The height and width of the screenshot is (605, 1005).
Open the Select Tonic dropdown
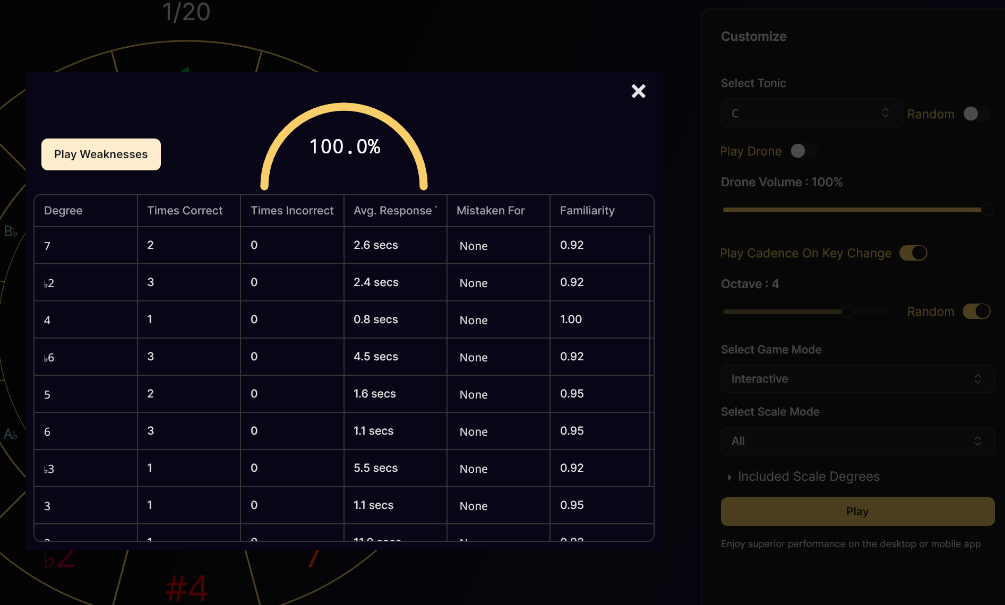pyautogui.click(x=811, y=113)
